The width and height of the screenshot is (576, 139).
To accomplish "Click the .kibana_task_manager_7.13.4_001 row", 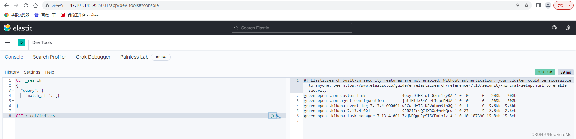I will coord(410,116).
